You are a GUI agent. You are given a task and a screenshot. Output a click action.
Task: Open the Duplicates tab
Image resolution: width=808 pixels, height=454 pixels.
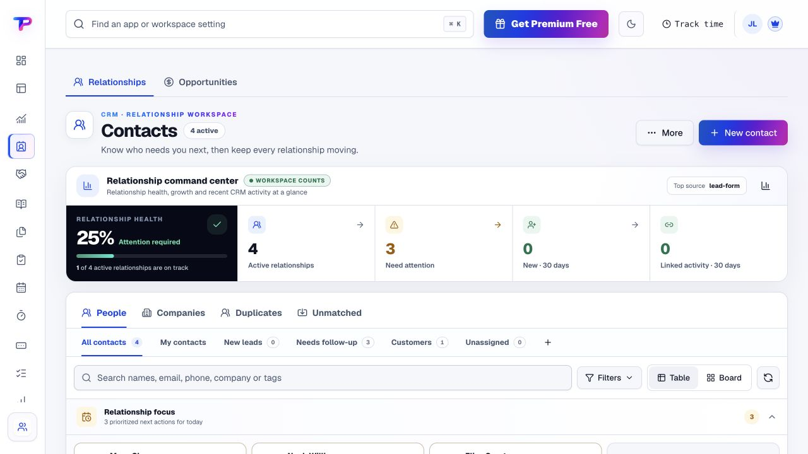point(251,313)
